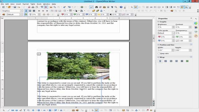Toggle the AutoSpellcheck button
This screenshot has height=112, width=199.
click(46, 7)
